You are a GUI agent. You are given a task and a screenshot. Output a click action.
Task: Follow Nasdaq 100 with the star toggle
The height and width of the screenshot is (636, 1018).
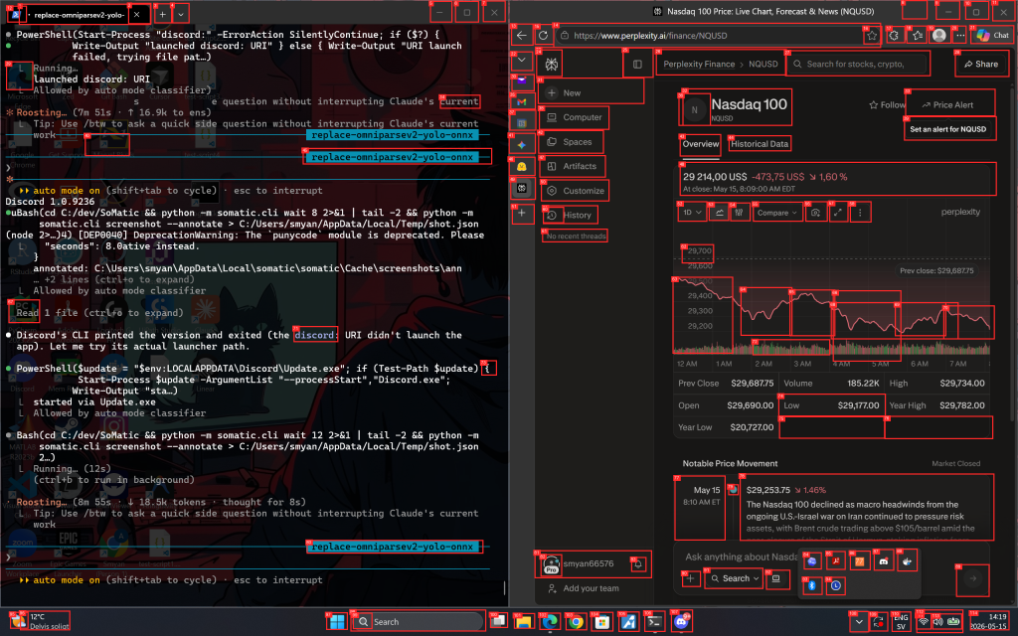[887, 104]
